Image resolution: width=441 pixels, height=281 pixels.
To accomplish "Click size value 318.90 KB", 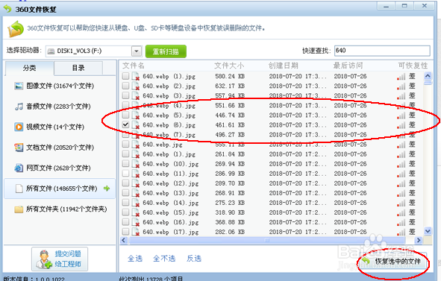I will [230, 212].
